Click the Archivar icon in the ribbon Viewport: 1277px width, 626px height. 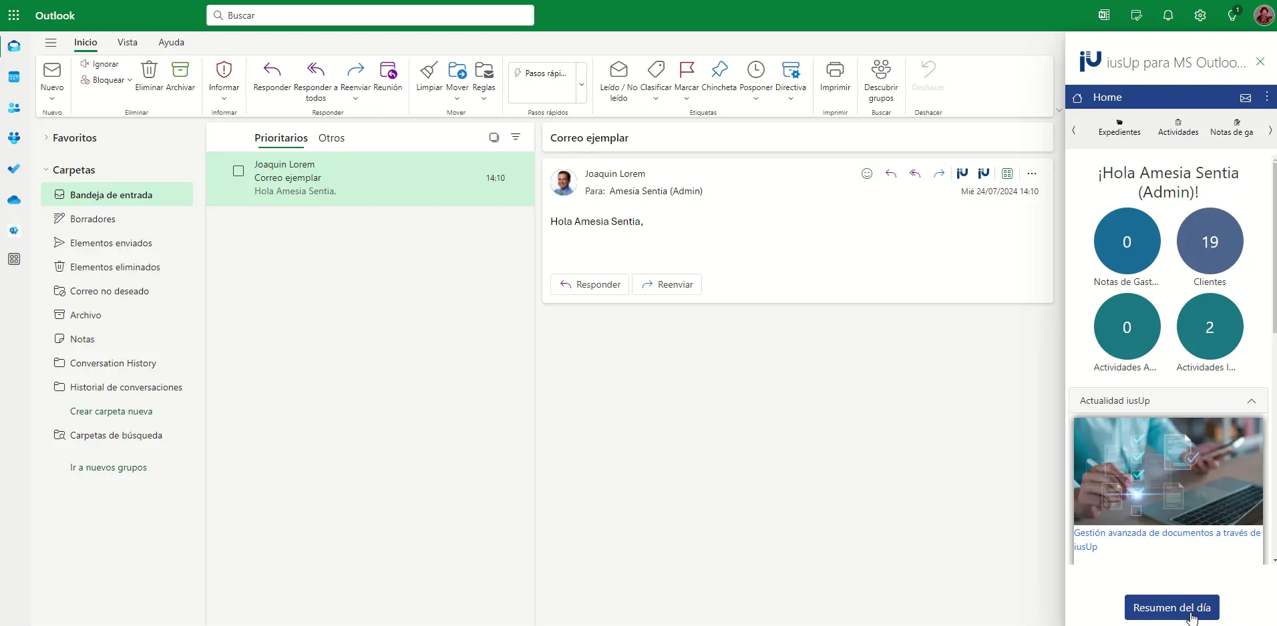180,70
